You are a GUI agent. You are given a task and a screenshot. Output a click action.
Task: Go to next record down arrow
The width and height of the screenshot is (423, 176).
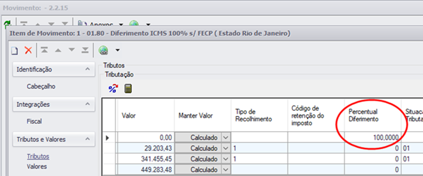point(72,50)
